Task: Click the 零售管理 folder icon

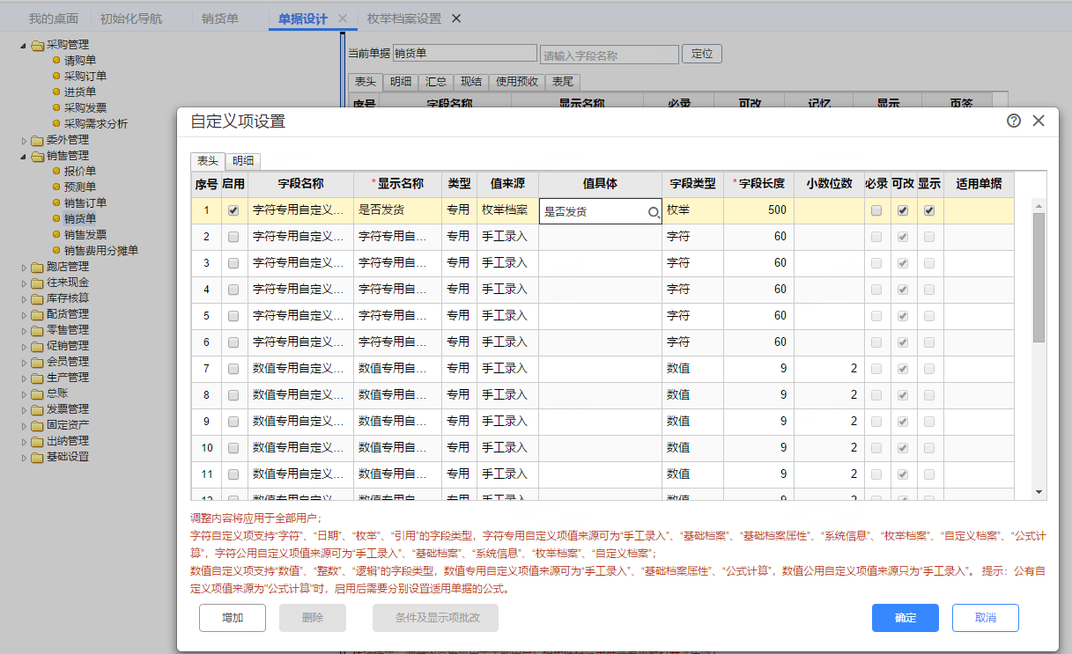Action: (37, 330)
